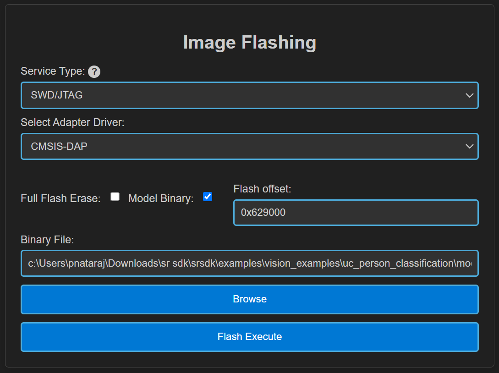Expand the Select Adapter Driver dropdown

tap(250, 146)
